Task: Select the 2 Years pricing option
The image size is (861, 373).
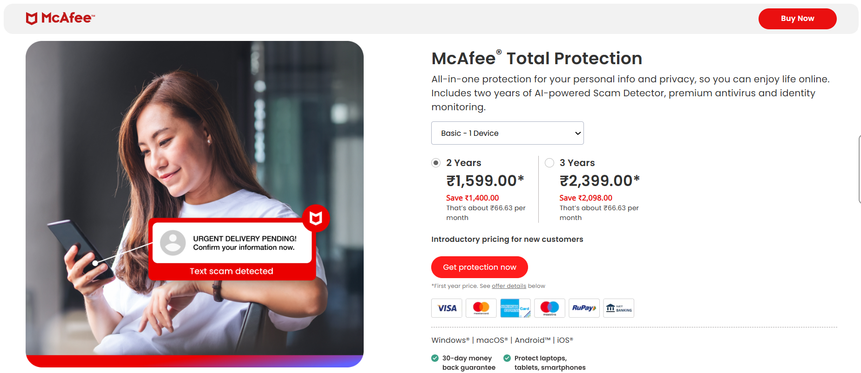Action: [436, 163]
